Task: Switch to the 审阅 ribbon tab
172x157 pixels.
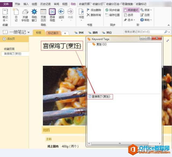Action: click(56, 4)
